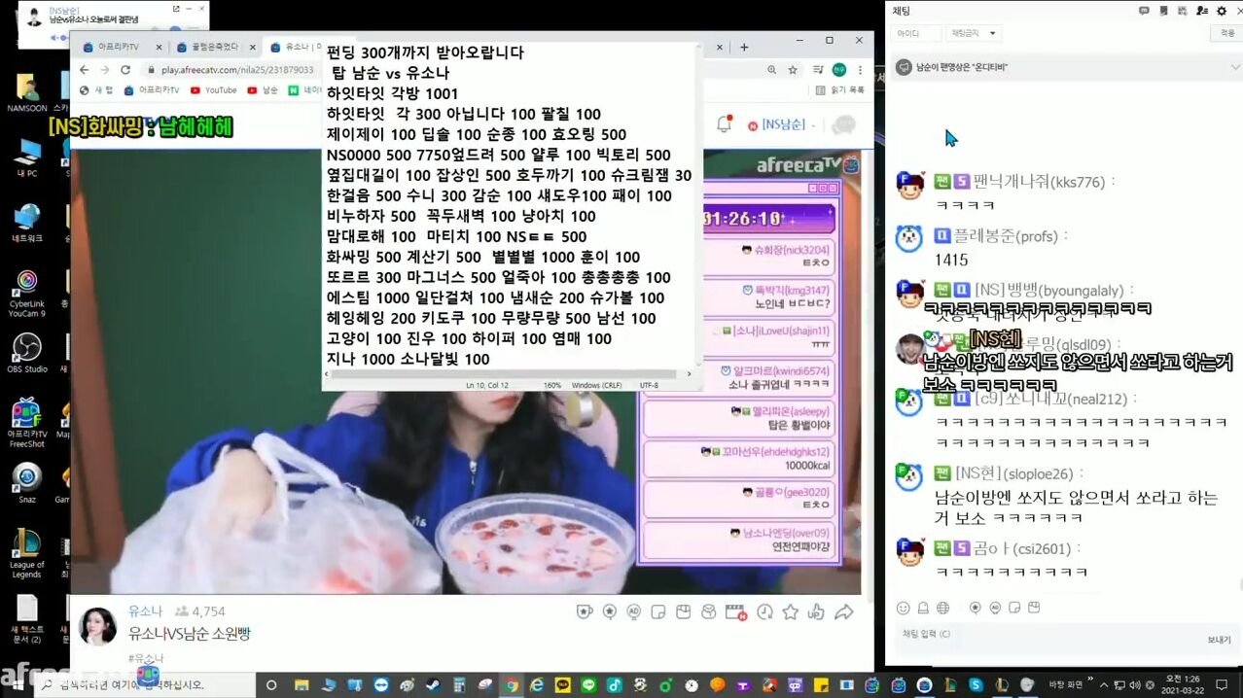Open the 네트워크 desktop icon
This screenshot has width=1243, height=698.
(26, 224)
